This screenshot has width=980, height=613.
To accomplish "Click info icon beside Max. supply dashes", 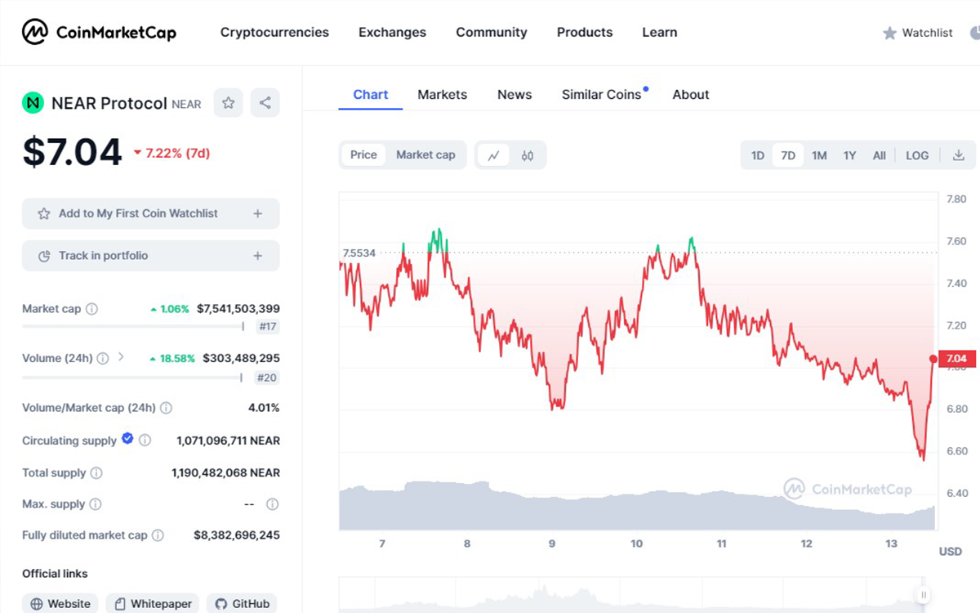I will pyautogui.click(x=273, y=504).
